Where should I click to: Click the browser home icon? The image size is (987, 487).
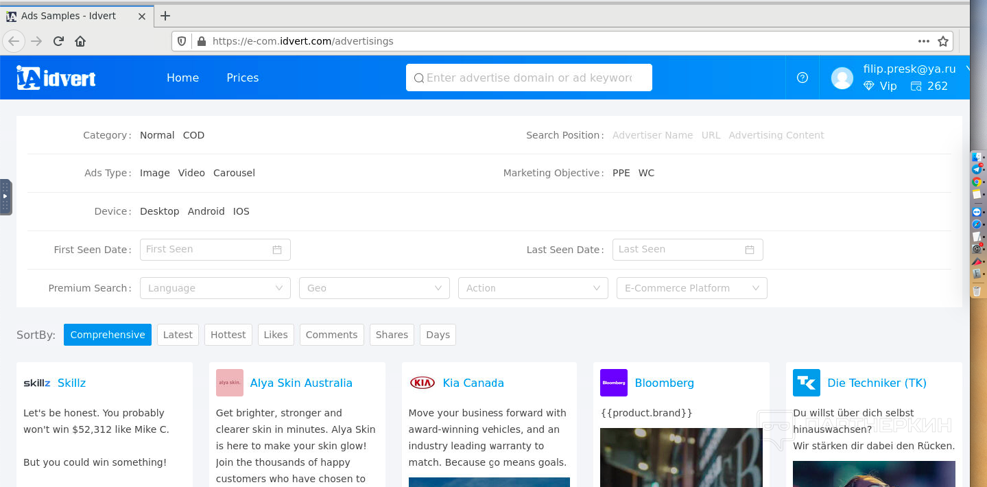tap(80, 41)
